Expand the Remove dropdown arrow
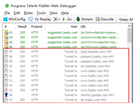Screen dimensions: 135x104 tap(59, 19)
